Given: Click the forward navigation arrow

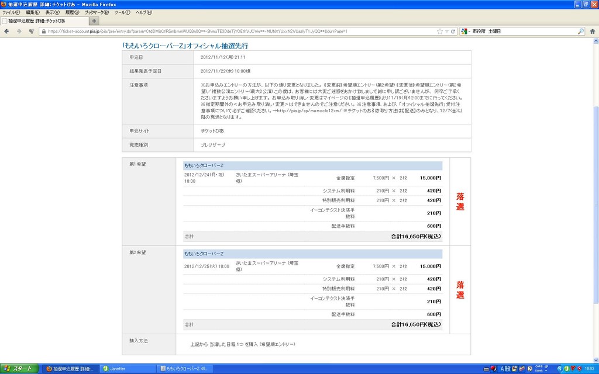Looking at the screenshot, I should click(x=19, y=32).
